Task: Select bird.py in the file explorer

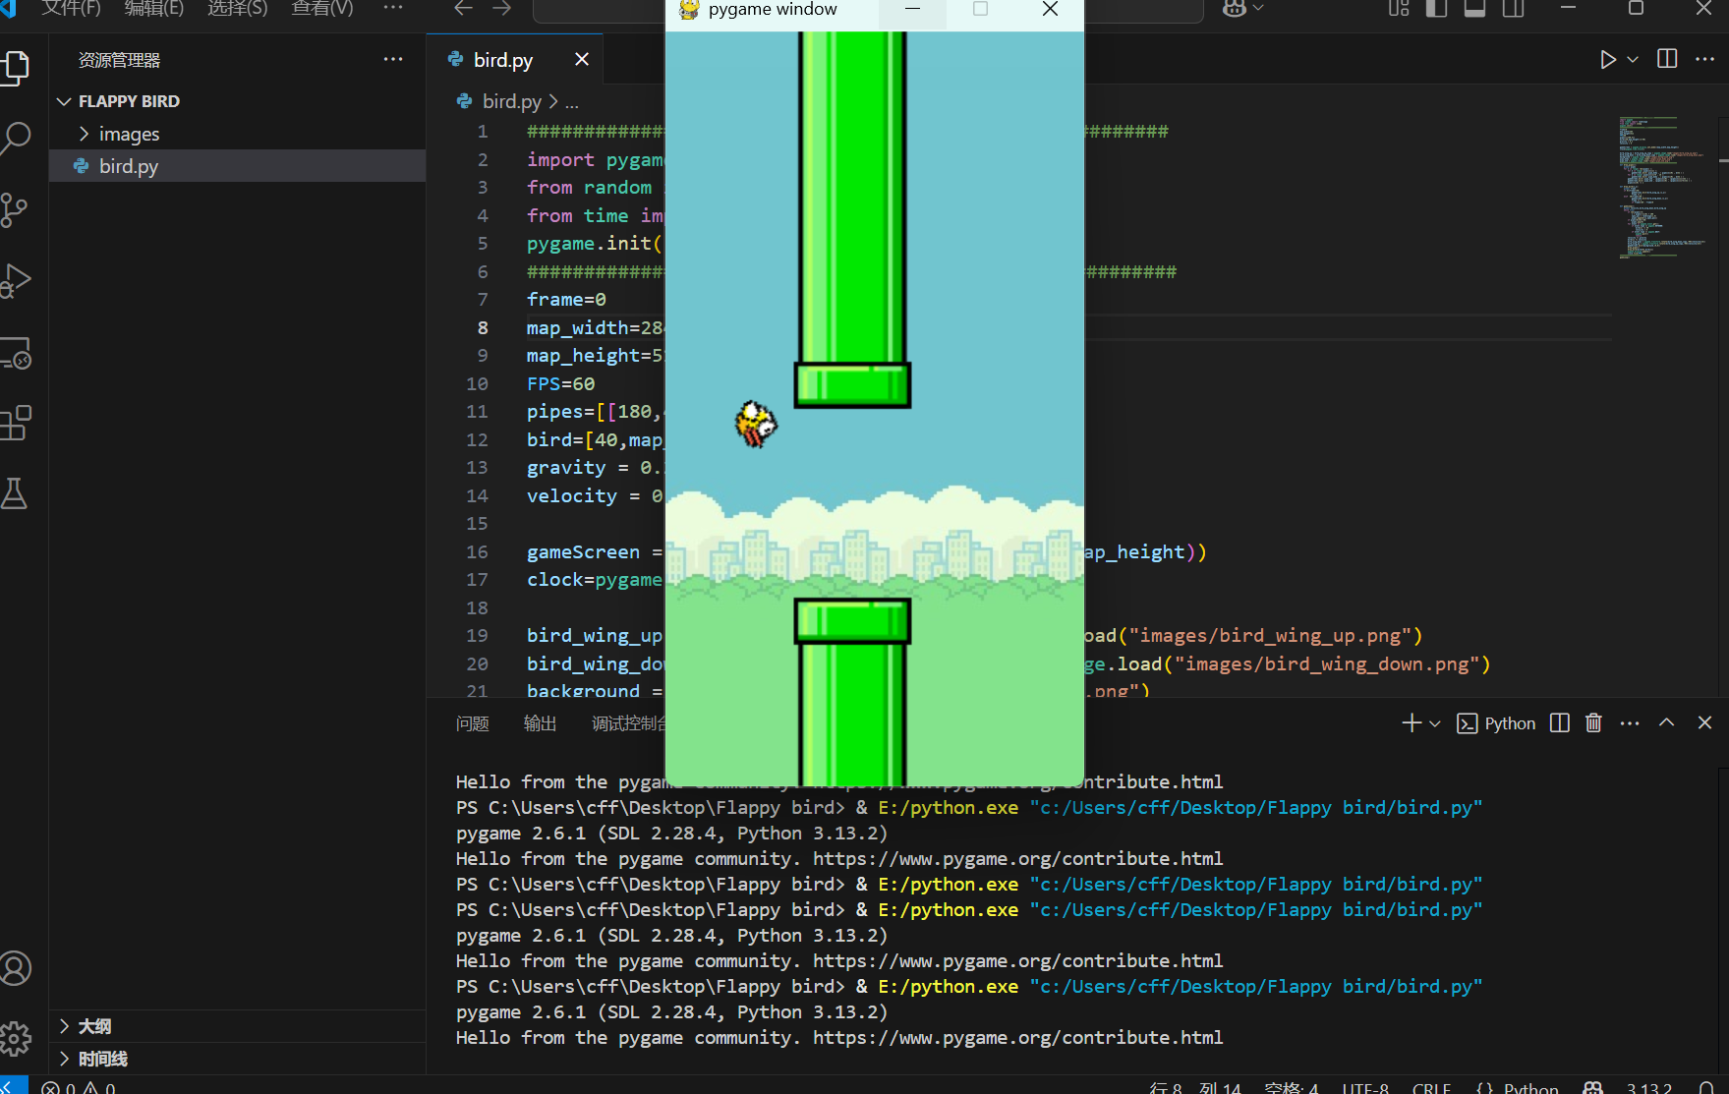Action: tap(237, 166)
